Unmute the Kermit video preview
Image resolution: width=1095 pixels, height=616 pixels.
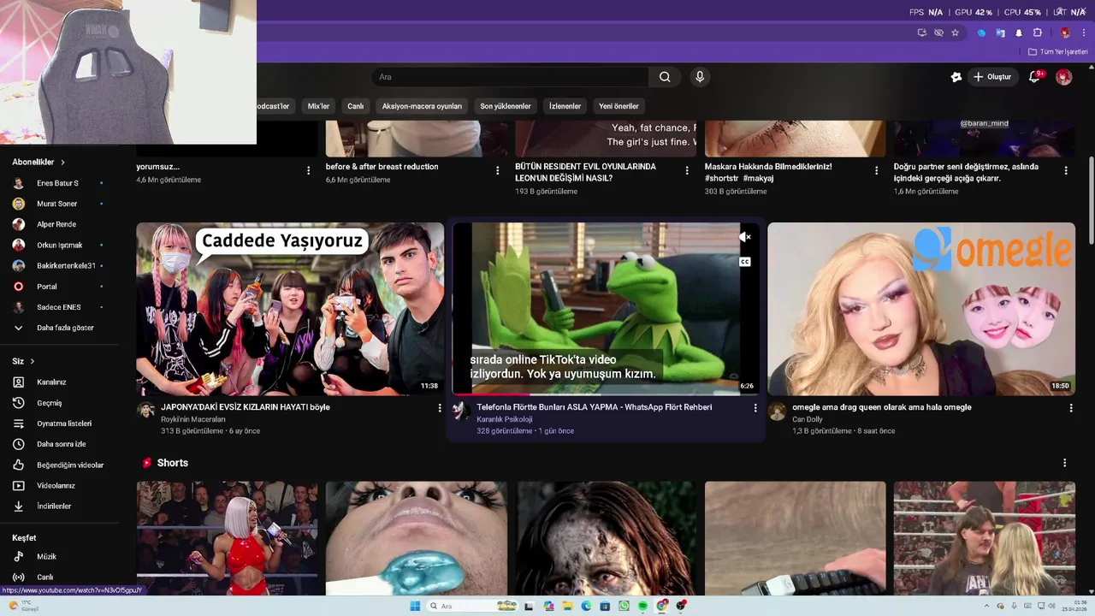pos(745,237)
